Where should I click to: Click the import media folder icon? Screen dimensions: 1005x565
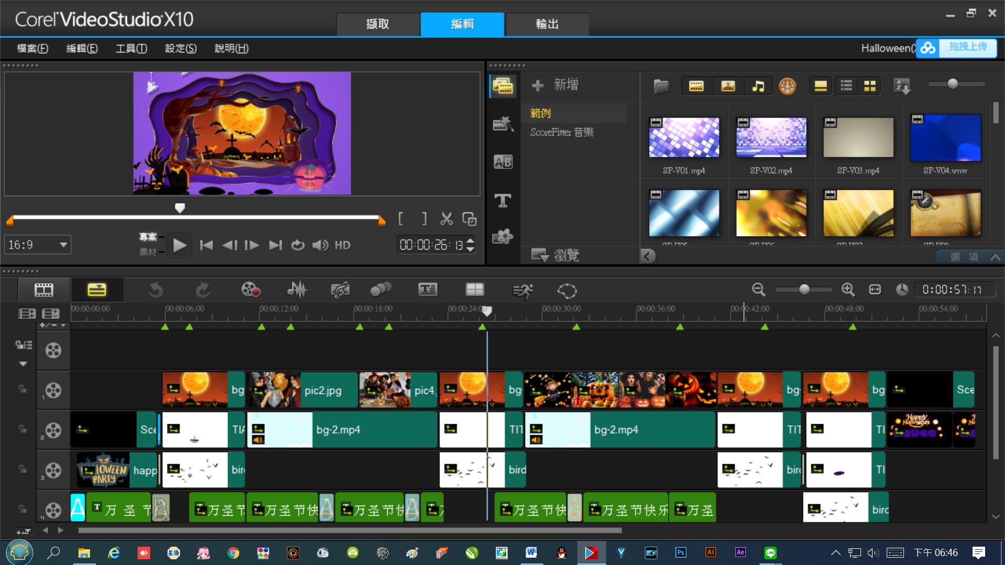(662, 86)
